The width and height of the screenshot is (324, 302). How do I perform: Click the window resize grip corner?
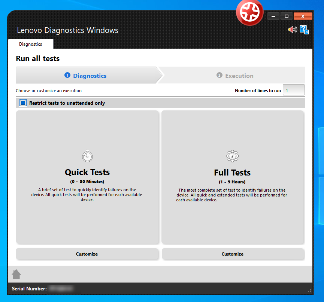(x=309, y=291)
